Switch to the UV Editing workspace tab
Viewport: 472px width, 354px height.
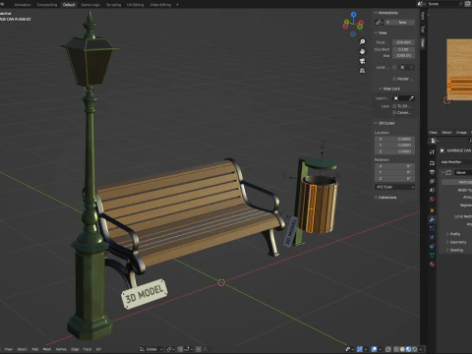135,5
